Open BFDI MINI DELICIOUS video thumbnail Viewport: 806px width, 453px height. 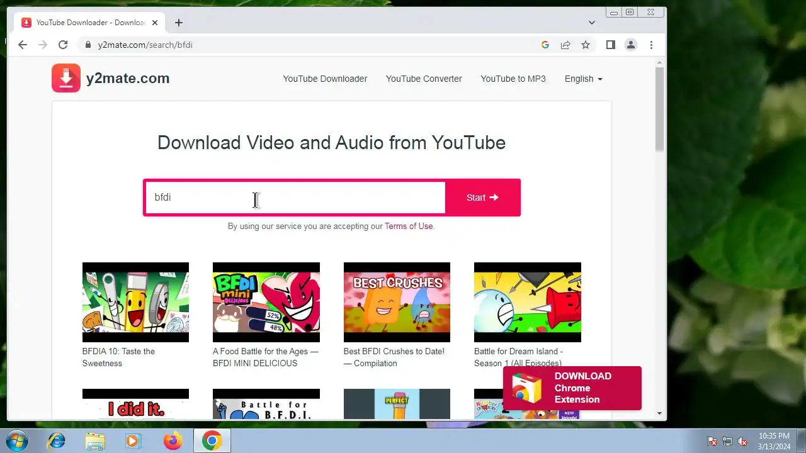pyautogui.click(x=266, y=302)
